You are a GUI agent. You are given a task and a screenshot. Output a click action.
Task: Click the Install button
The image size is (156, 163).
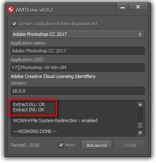click(130, 145)
